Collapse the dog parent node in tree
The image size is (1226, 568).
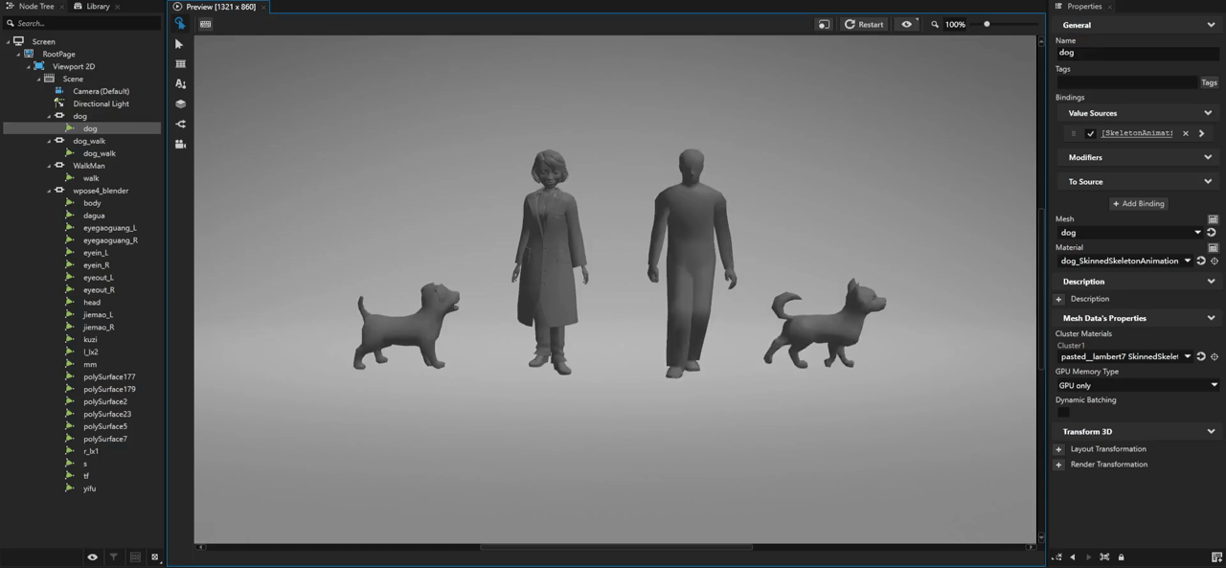50,116
